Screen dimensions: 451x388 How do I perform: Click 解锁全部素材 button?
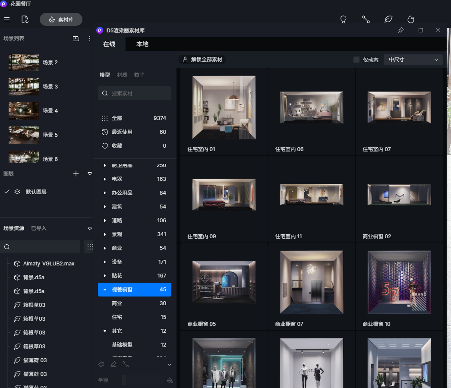click(202, 60)
